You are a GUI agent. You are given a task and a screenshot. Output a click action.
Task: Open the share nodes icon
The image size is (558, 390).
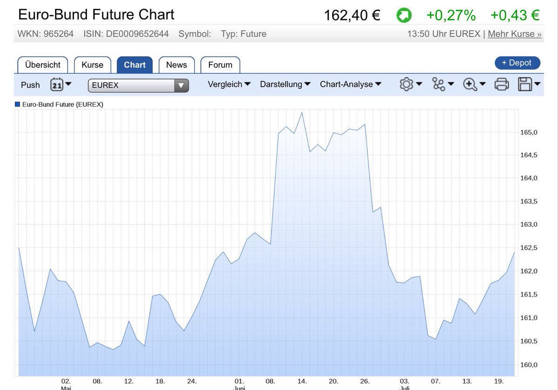438,84
